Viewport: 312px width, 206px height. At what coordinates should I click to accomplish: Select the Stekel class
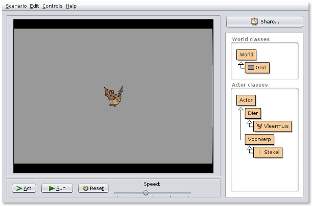click(x=268, y=152)
